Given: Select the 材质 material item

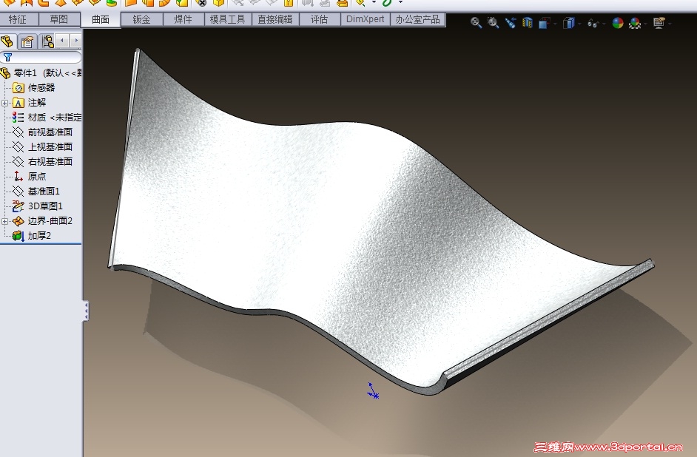Looking at the screenshot, I should click(47, 118).
